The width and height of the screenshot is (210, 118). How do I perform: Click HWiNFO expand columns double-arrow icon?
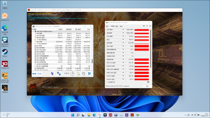coord(34,74)
